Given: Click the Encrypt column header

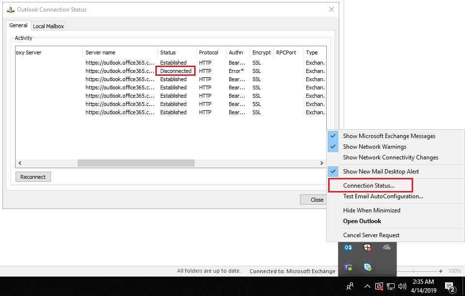Looking at the screenshot, I should pyautogui.click(x=262, y=52).
